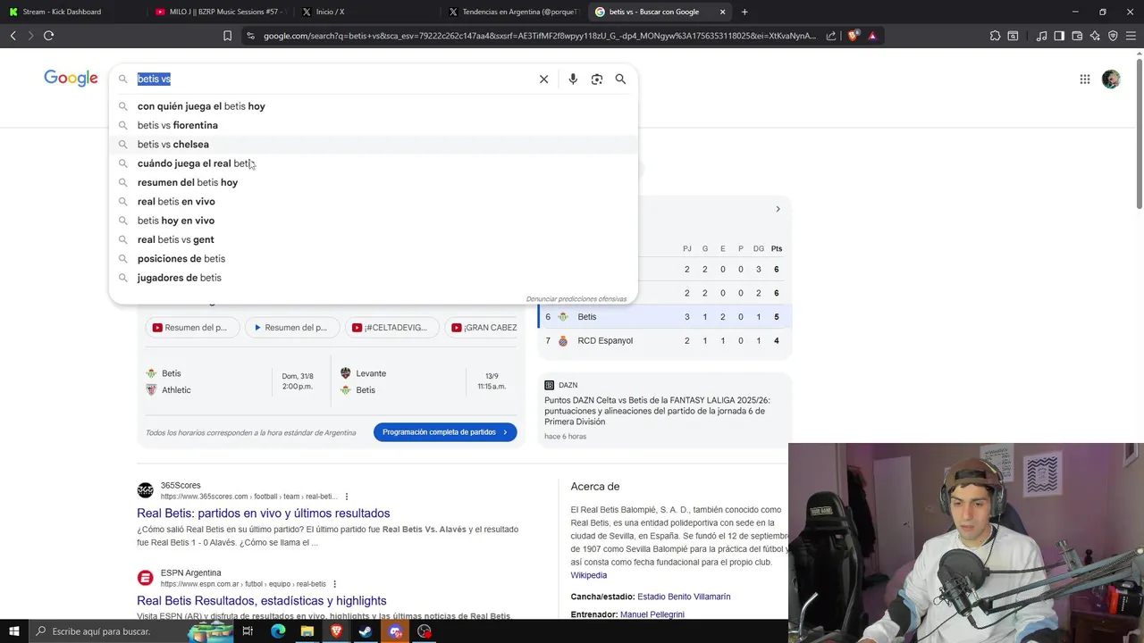Open the Brave Wallet icon
Viewport: 1144px width, 643px height.
pyautogui.click(x=1077, y=36)
